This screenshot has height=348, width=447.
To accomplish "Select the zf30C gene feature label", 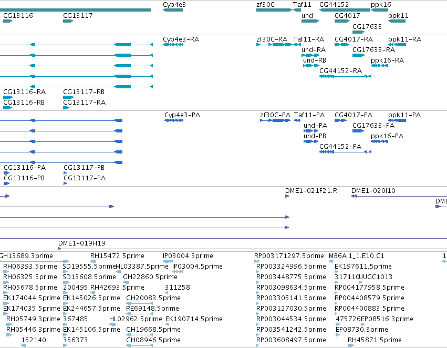I will [265, 5].
